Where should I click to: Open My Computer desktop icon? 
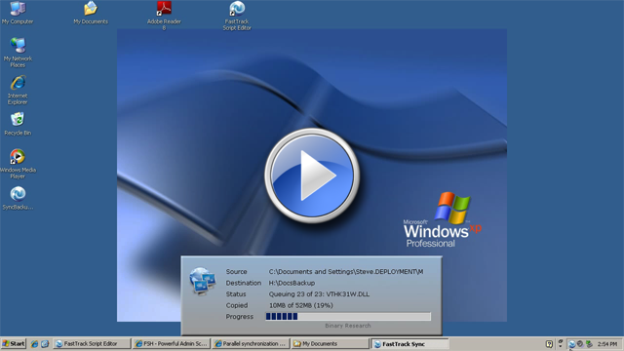pyautogui.click(x=18, y=13)
